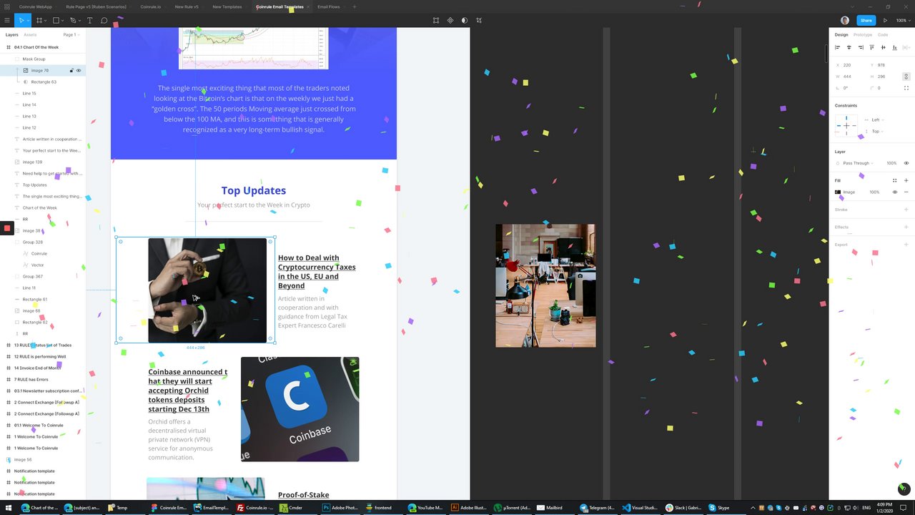
Task: Click the Image fill color swatch
Action: (x=838, y=192)
